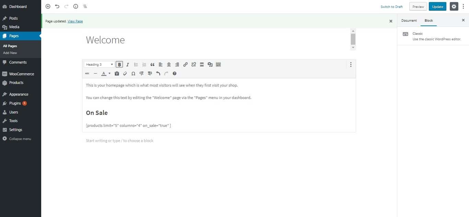Open the special character omega icon

pyautogui.click(x=133, y=73)
